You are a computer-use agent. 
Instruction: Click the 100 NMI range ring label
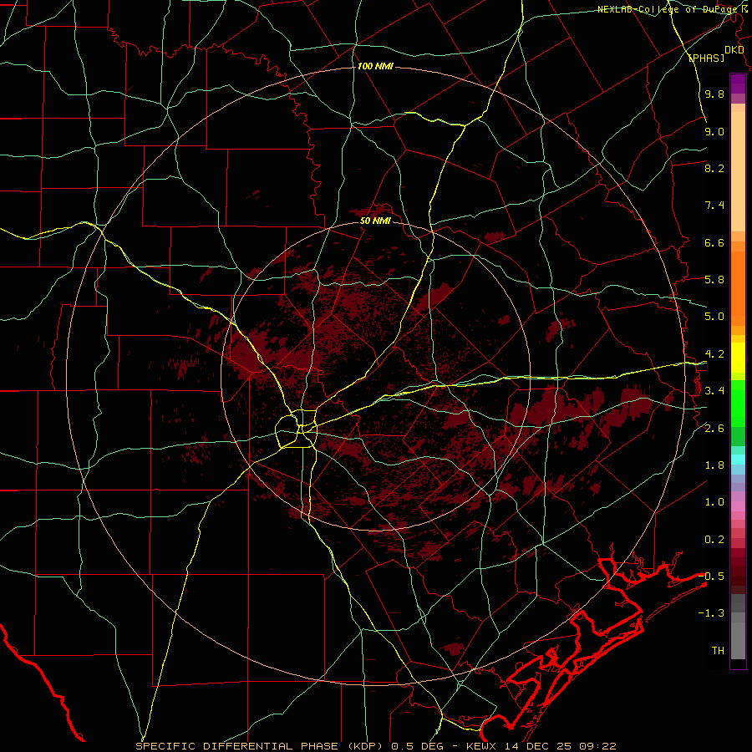(x=375, y=66)
